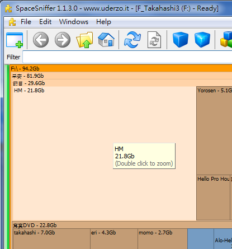Open the Help menu
This screenshot has height=249, width=232.
tap(103, 22)
